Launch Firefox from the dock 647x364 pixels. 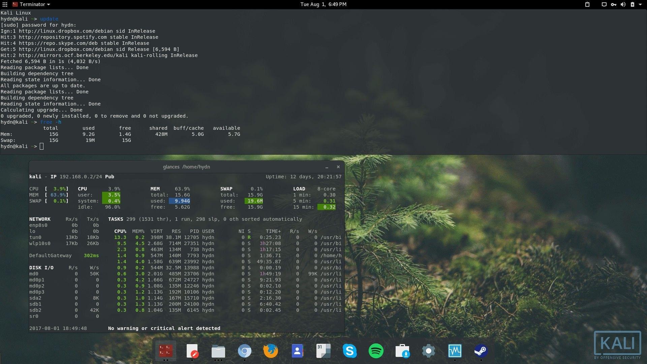(x=271, y=351)
